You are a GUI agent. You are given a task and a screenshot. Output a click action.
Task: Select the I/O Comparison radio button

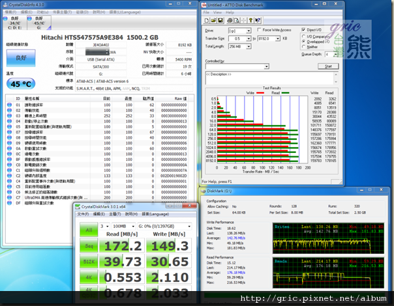(303, 36)
